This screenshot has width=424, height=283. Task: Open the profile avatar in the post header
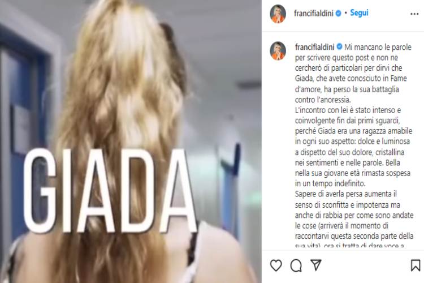278,14
